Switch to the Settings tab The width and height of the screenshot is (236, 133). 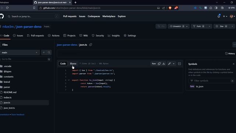point(130,35)
